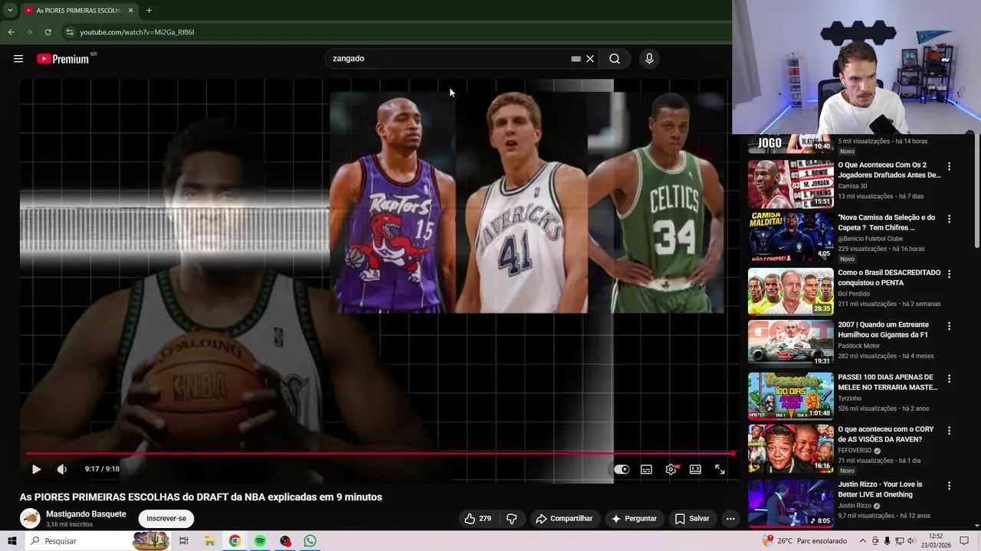The width and height of the screenshot is (981, 551).
Task: Open the tab search dropdown arrow
Action: (9, 11)
